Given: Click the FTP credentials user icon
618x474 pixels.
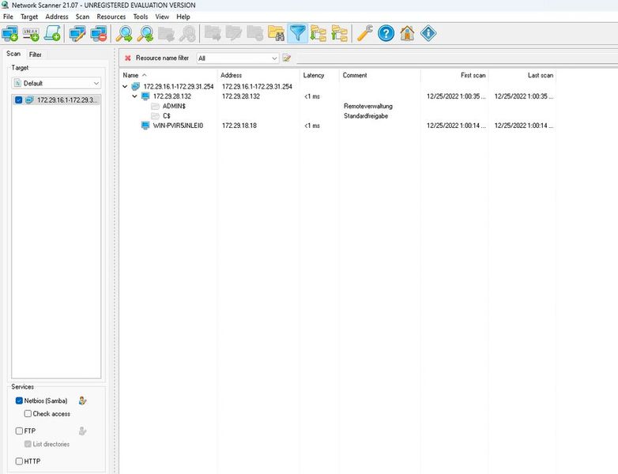Looking at the screenshot, I should (82, 431).
